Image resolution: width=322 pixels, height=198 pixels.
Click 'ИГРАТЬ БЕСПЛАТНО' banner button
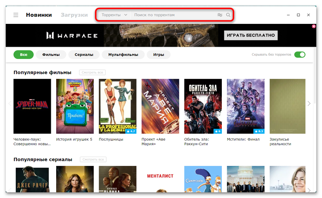[x=251, y=35]
